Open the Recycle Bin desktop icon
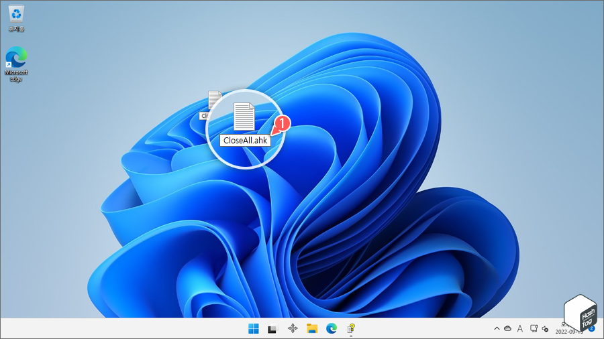 pos(16,19)
